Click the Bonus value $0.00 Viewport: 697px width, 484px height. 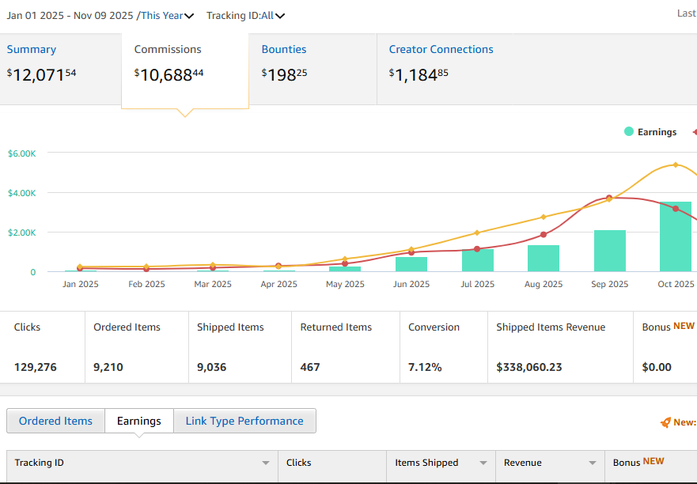(657, 367)
